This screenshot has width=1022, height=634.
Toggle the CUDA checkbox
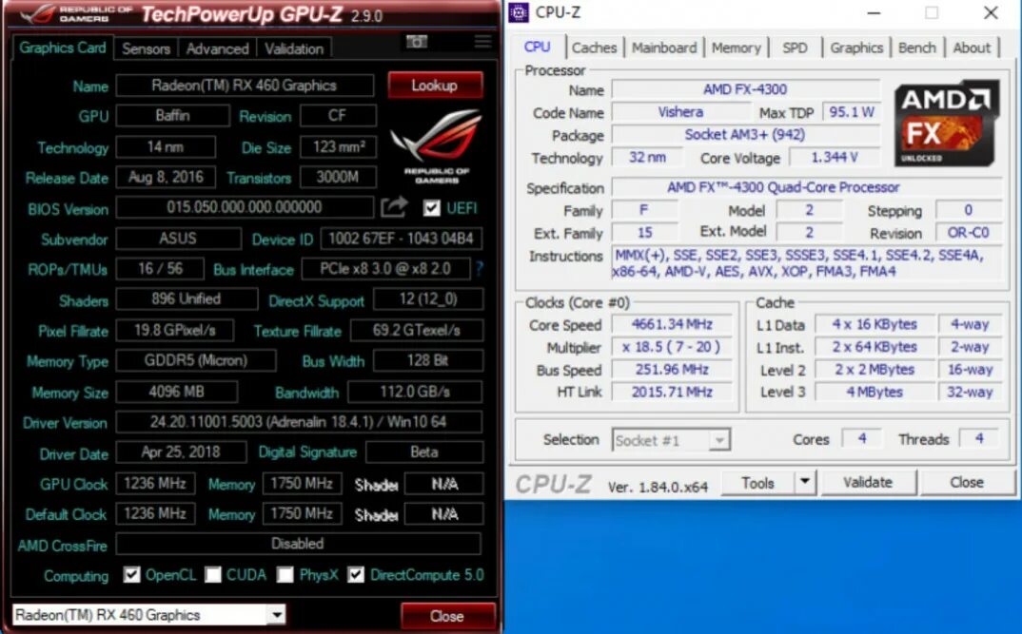coord(213,575)
